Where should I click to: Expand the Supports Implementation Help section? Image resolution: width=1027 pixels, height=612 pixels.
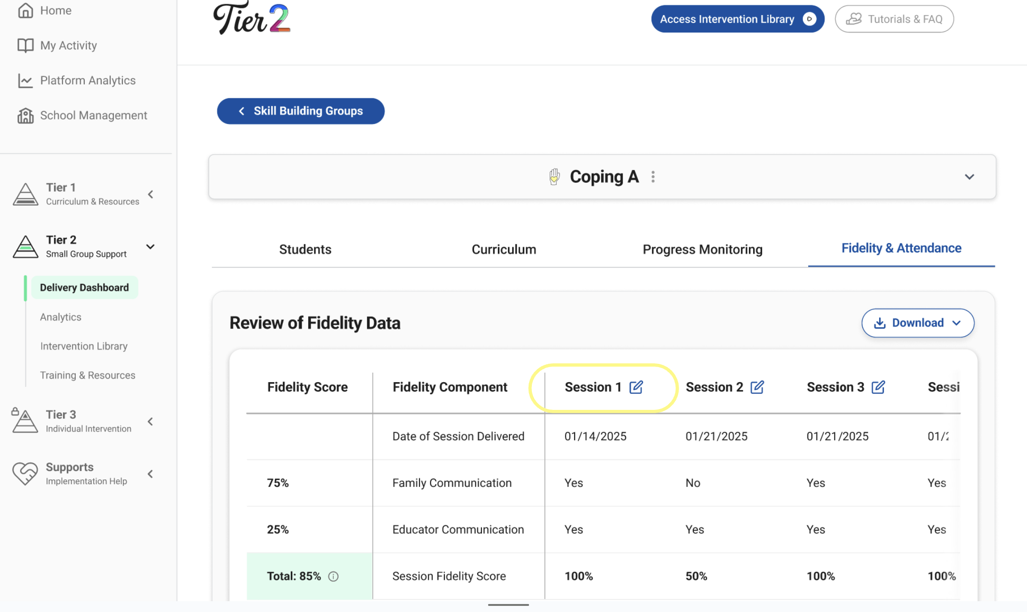coord(151,474)
